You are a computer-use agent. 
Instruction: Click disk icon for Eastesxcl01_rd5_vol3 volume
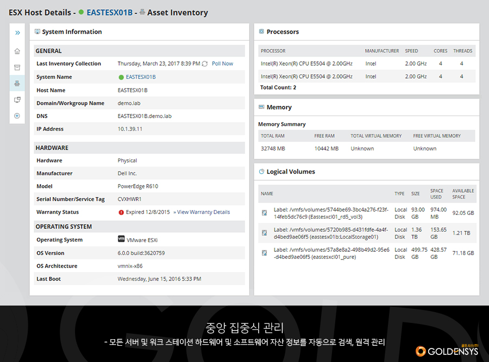click(264, 213)
